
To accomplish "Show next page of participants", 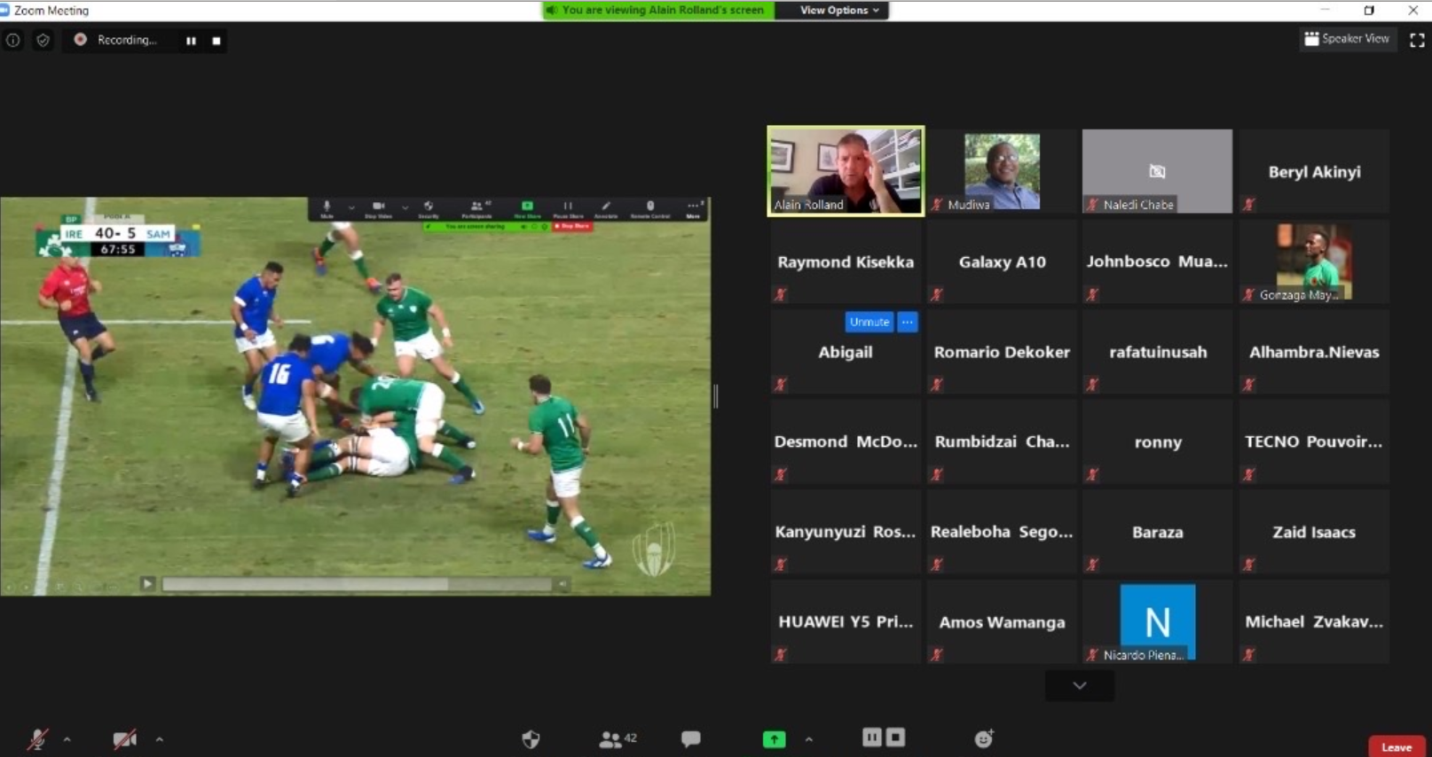I will [x=1080, y=685].
